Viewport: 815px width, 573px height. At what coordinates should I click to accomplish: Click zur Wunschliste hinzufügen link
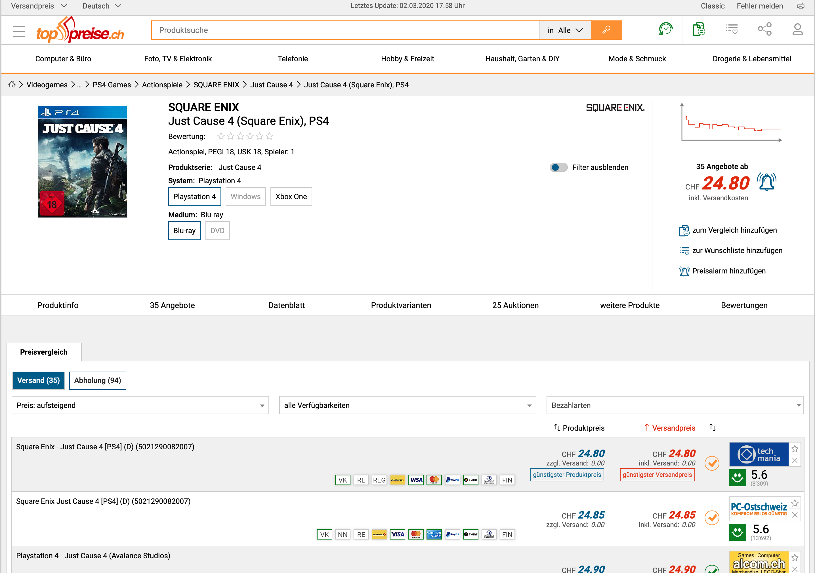click(x=737, y=250)
